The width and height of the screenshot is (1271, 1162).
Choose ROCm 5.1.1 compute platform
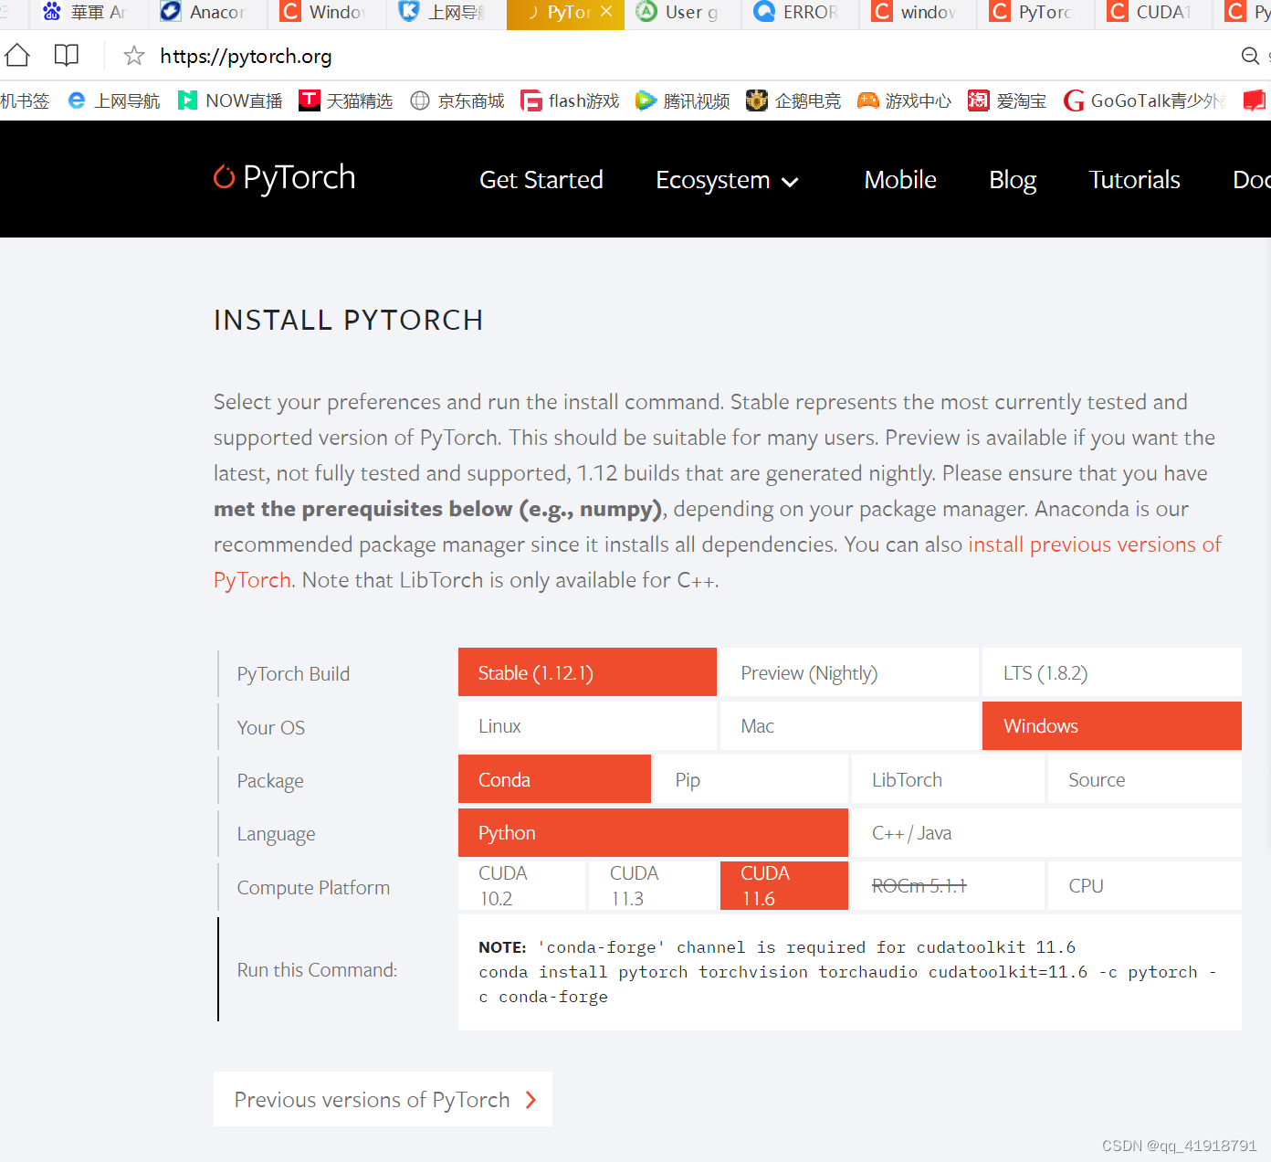point(948,885)
